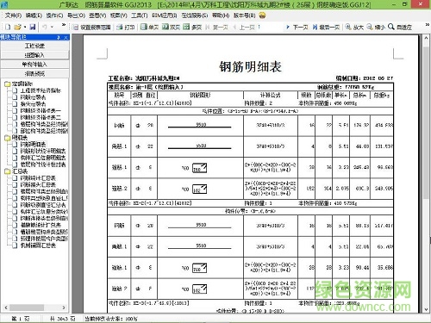
Task: Open the dropdown arrow beside the open-folder icon
Action: pos(25,27)
